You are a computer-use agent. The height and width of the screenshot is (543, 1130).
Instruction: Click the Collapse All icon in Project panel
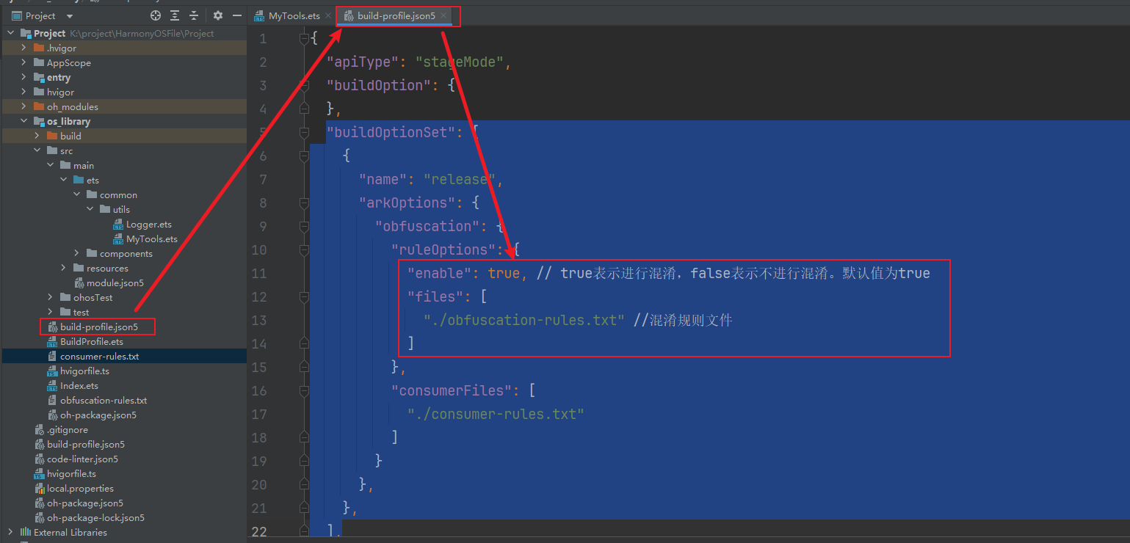tap(194, 15)
